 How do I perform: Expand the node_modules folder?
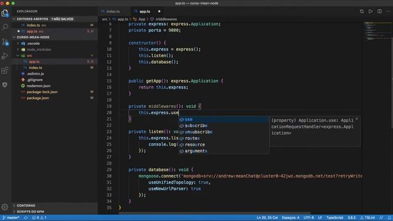39,50
